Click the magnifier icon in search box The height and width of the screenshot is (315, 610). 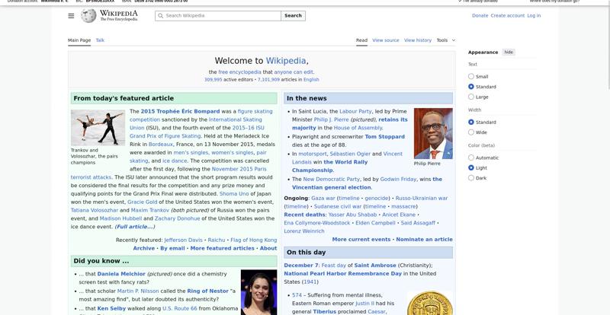[x=160, y=15]
